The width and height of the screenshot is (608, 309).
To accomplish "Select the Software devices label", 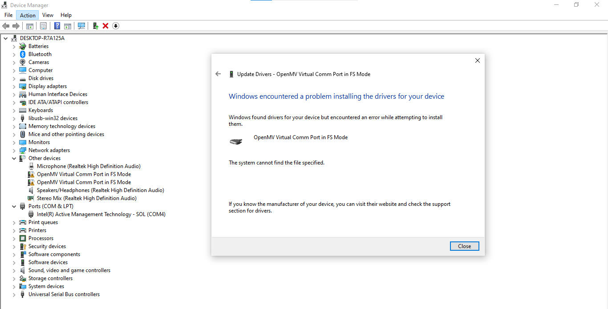I will 48,262.
